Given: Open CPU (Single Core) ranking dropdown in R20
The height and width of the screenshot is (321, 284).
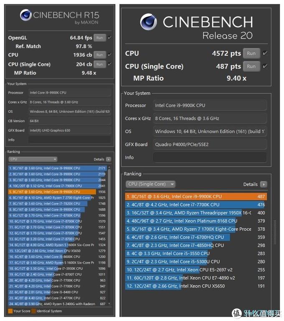Looking at the screenshot, I should (151, 184).
